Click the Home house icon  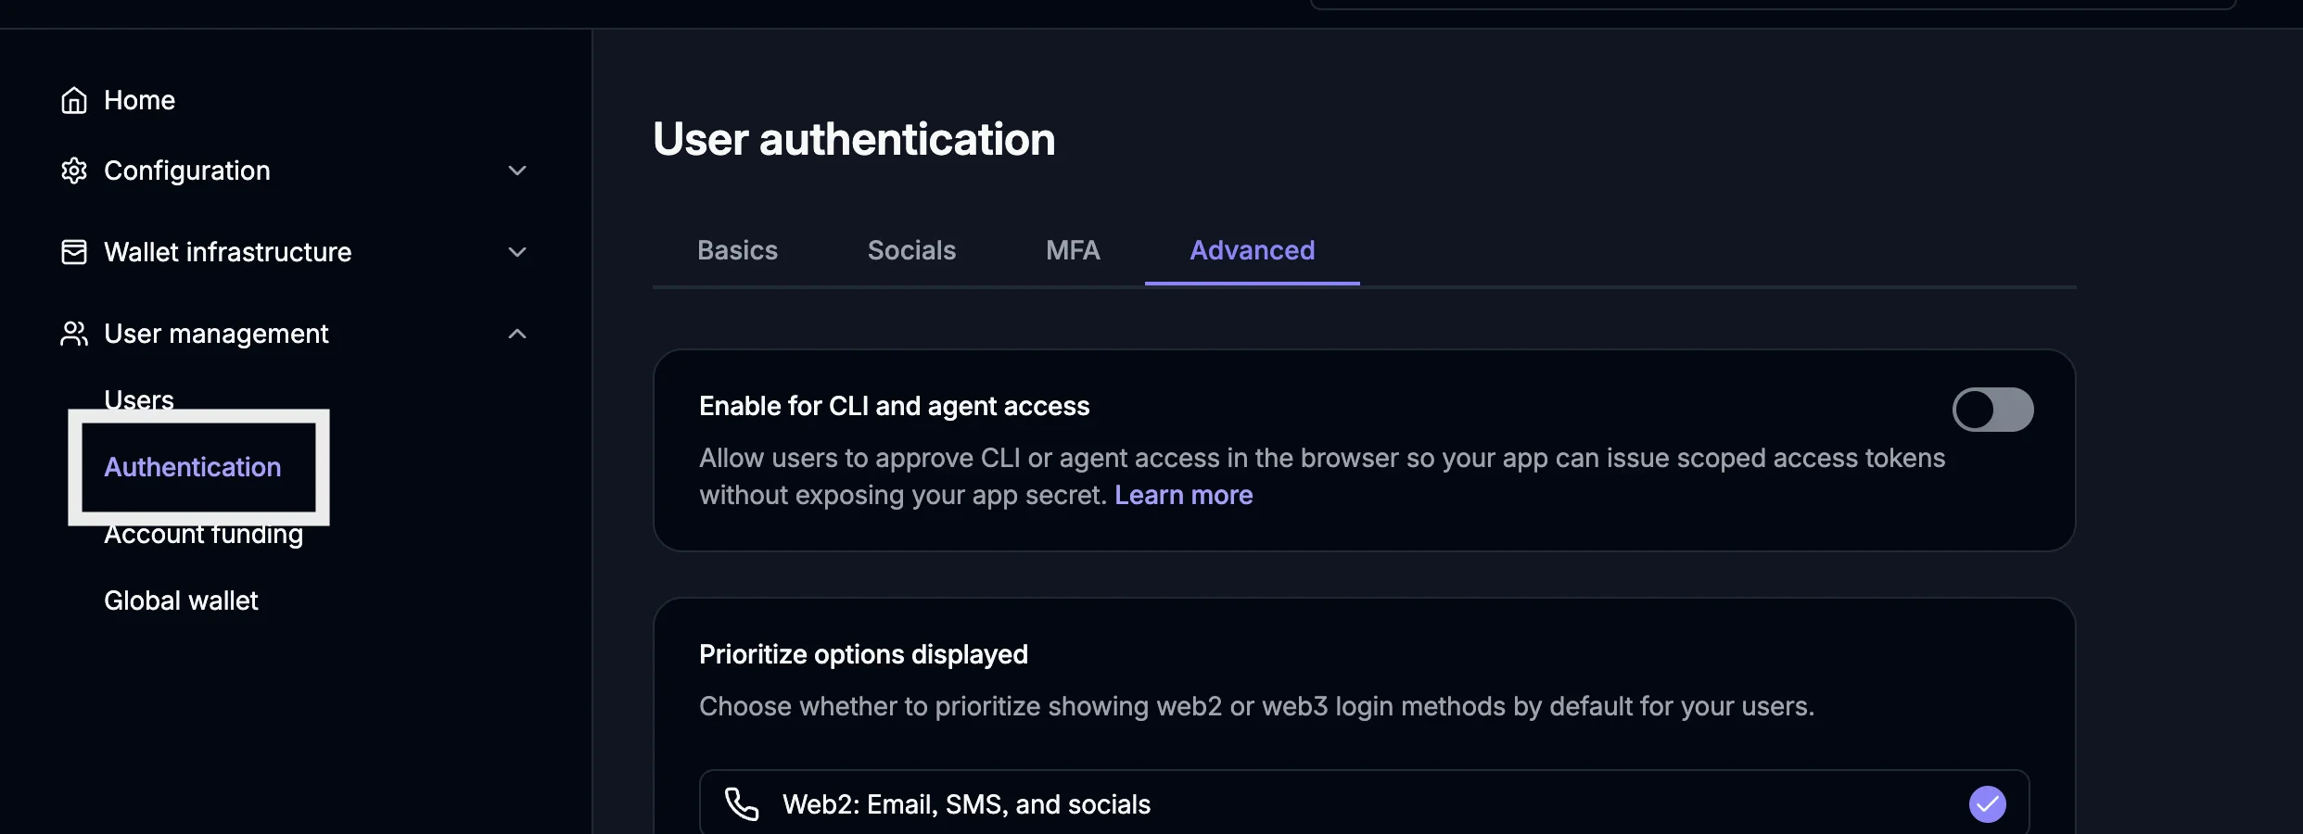(x=74, y=100)
